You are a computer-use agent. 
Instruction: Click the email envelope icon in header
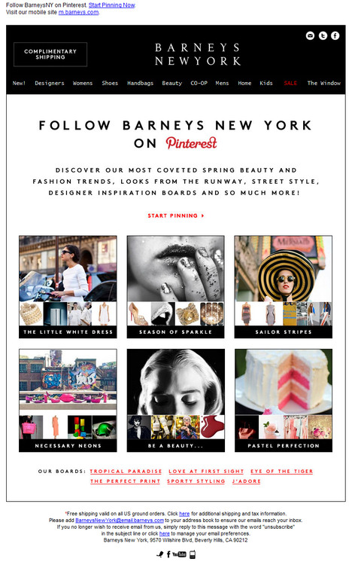pyautogui.click(x=310, y=35)
